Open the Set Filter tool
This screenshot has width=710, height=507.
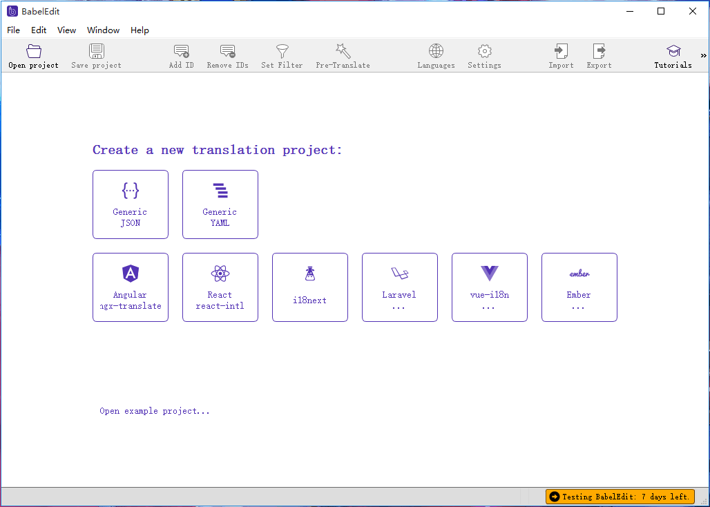click(282, 55)
